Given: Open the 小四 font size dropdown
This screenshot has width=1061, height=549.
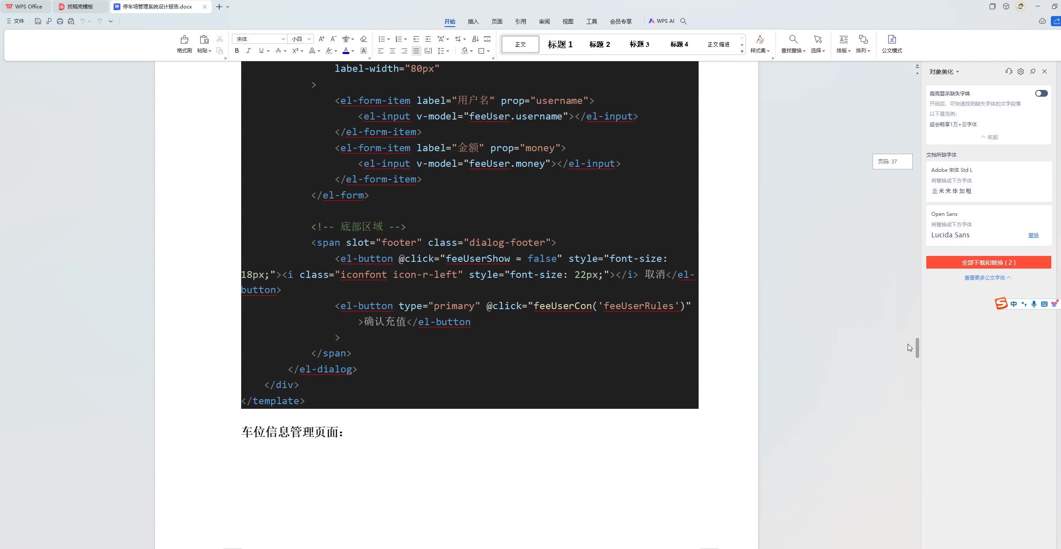Looking at the screenshot, I should [309, 39].
